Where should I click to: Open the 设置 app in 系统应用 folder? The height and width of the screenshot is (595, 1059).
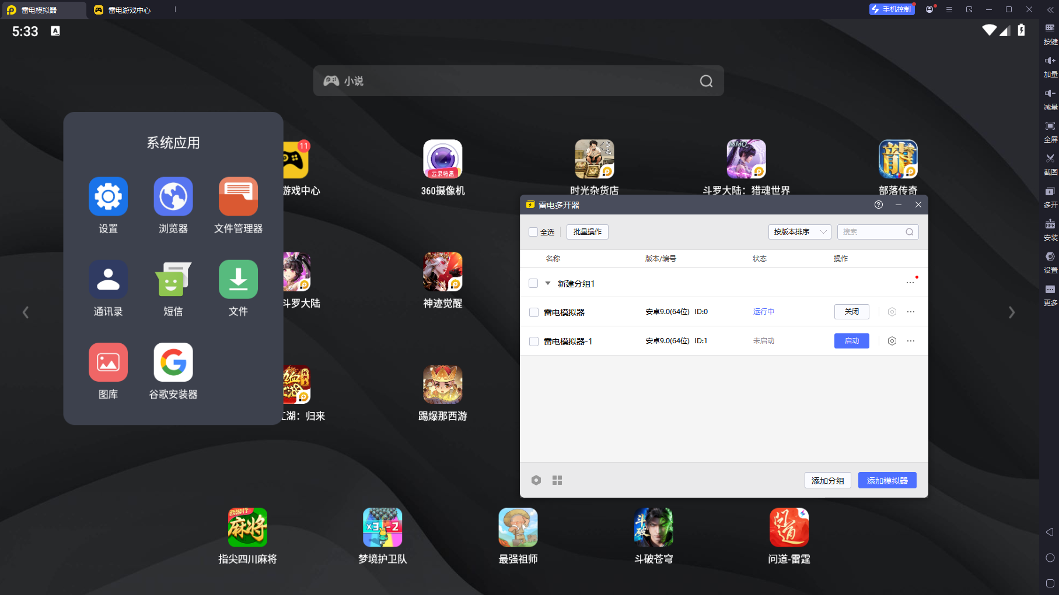[x=108, y=196]
